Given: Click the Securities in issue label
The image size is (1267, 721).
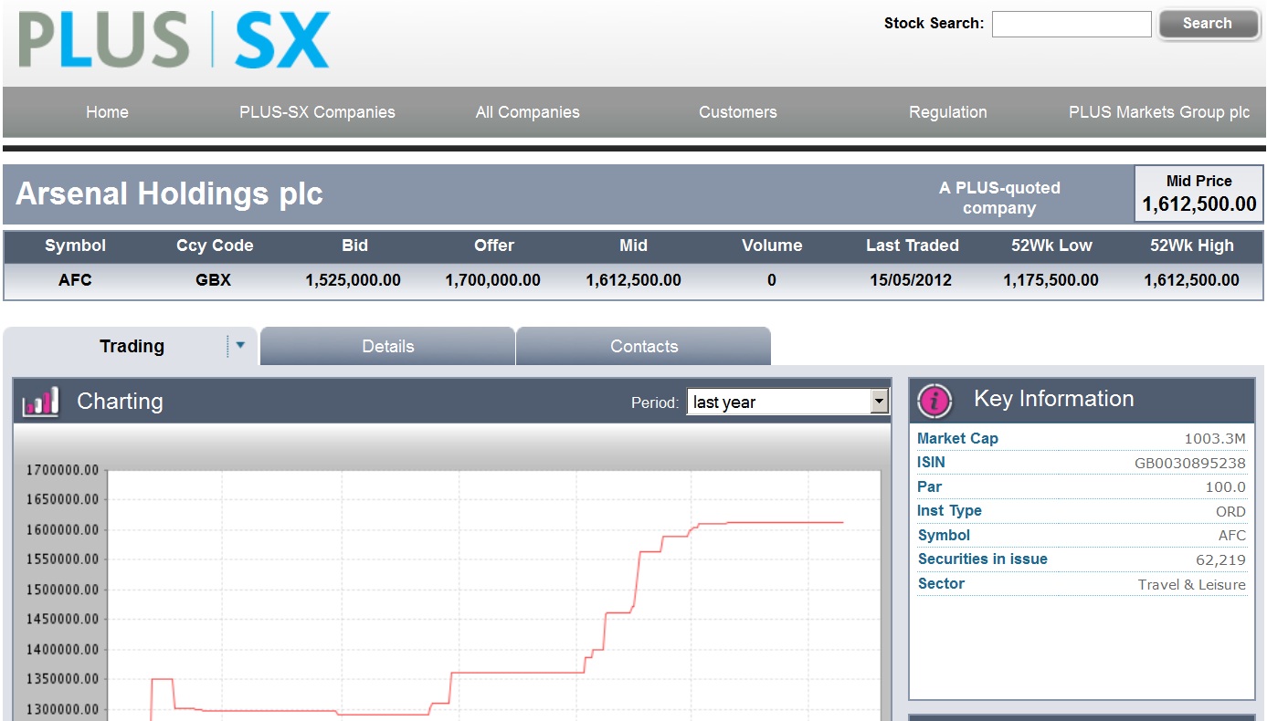Looking at the screenshot, I should click(x=982, y=559).
